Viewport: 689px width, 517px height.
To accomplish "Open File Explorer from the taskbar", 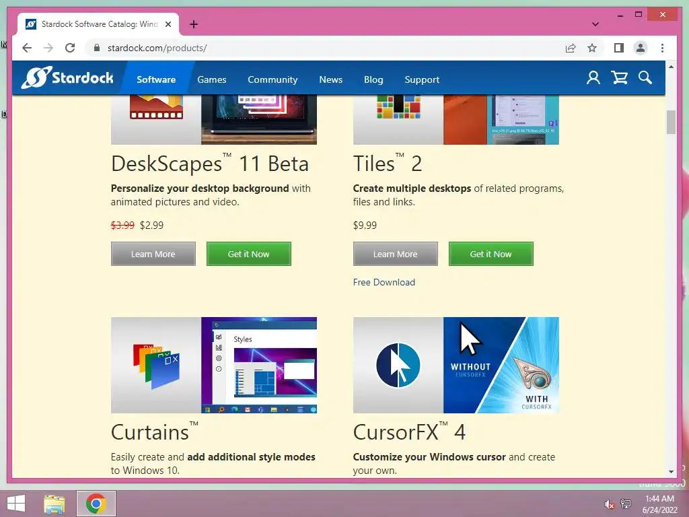I will 55,504.
